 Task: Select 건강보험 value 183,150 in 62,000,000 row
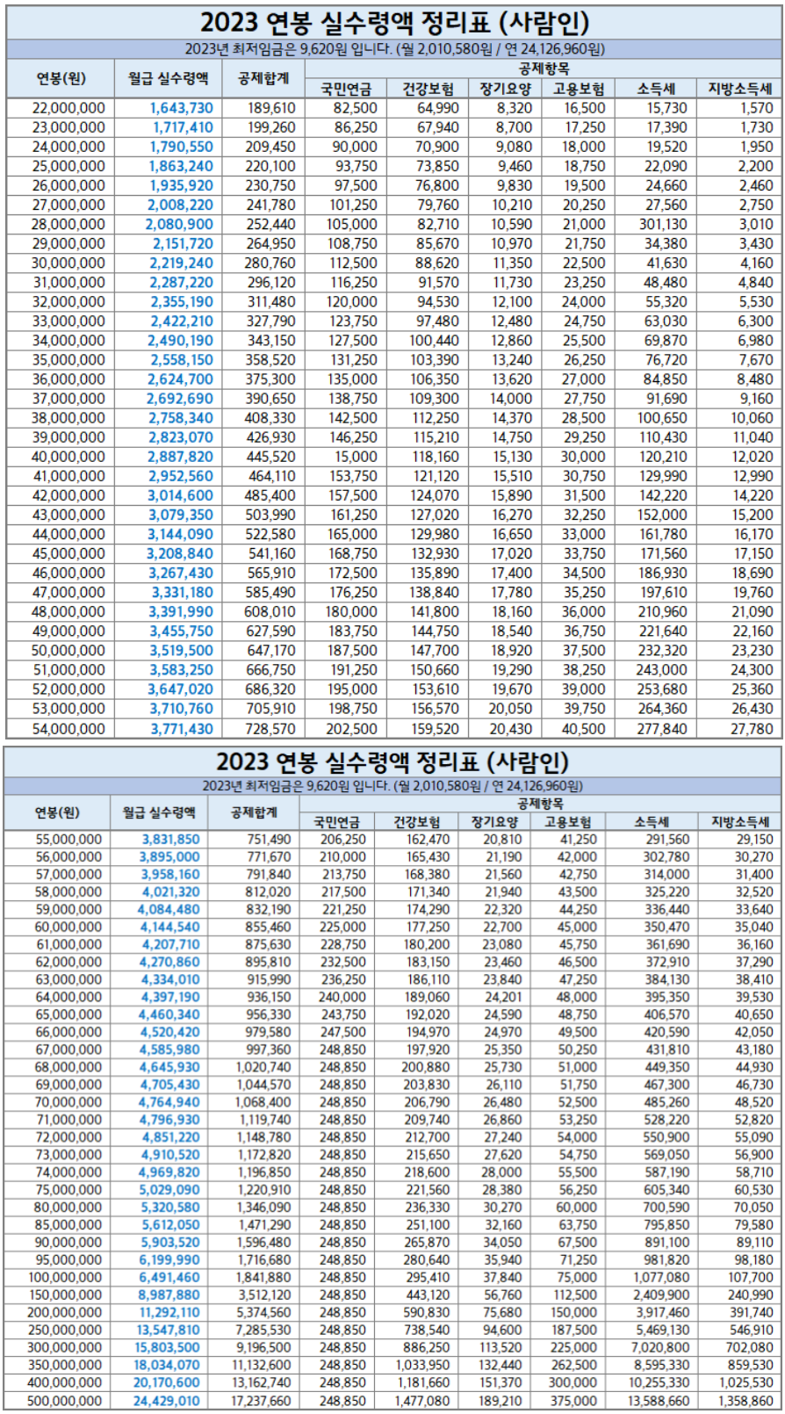click(428, 963)
